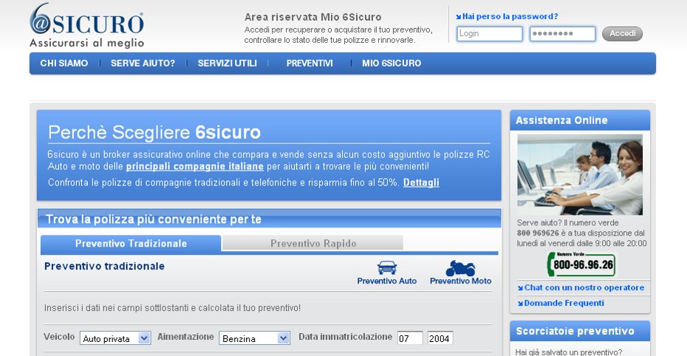This screenshot has width=687, height=356.
Task: Click the arrow icon beside Domande Frequenti
Action: click(520, 304)
